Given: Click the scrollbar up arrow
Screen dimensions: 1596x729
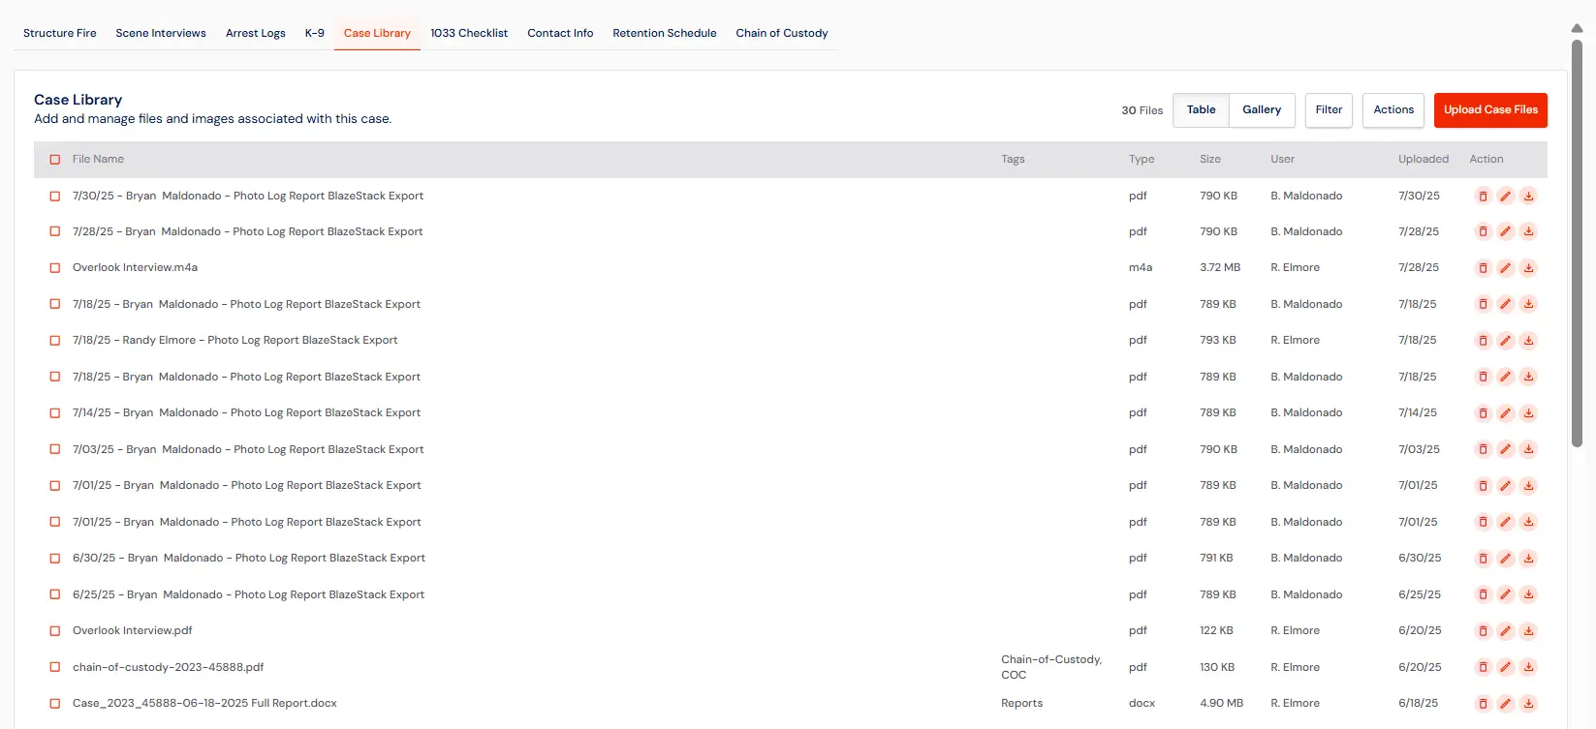Looking at the screenshot, I should pos(1577,28).
